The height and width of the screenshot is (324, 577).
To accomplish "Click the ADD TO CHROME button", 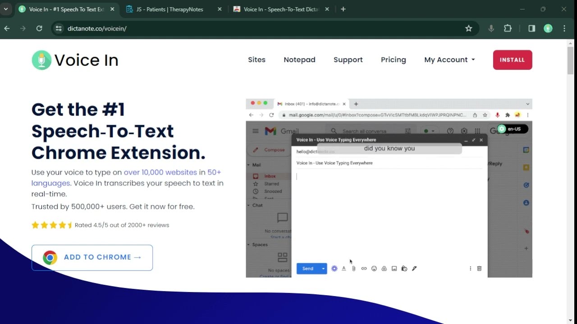I will pyautogui.click(x=92, y=257).
